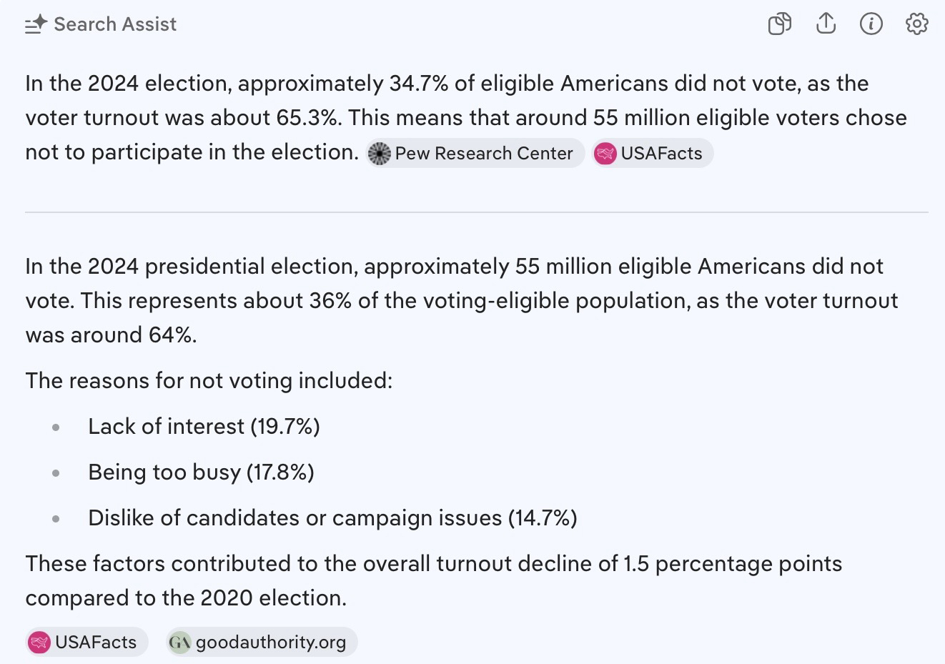Visit the goodauthority.org source link
This screenshot has height=664, width=945.
[270, 643]
